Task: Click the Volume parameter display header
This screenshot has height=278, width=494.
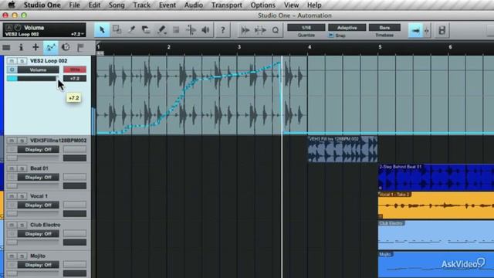Action: (44, 31)
